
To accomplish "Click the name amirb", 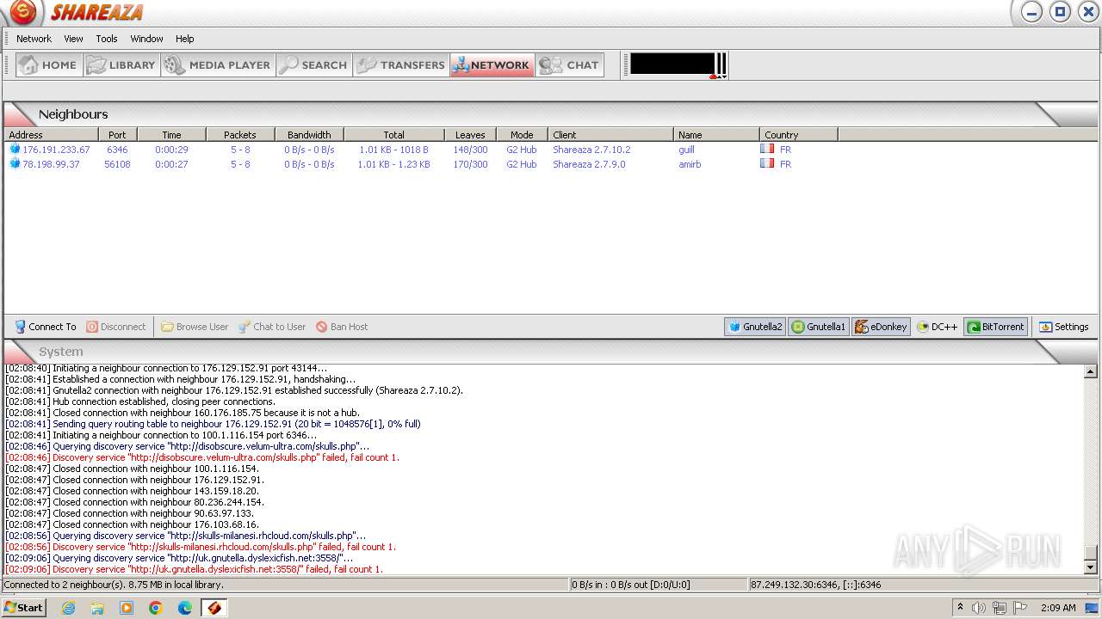I will pyautogui.click(x=690, y=164).
